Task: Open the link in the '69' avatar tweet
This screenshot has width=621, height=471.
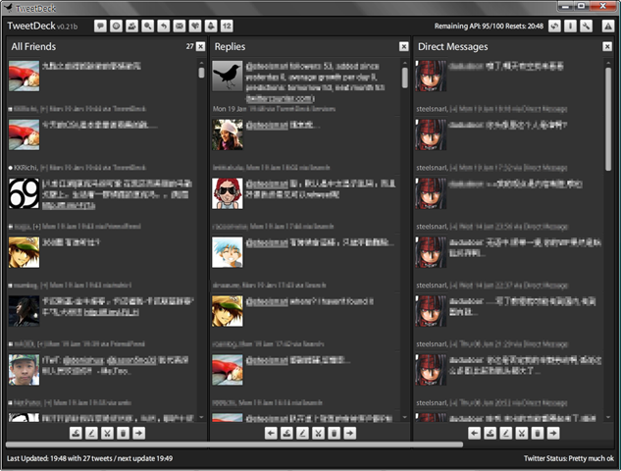Action: point(69,206)
